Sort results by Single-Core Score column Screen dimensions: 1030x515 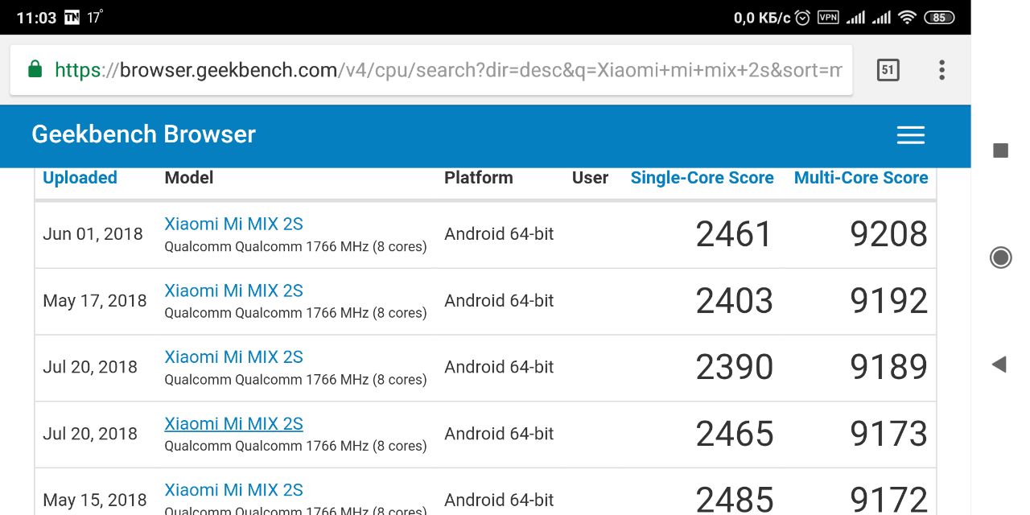tap(702, 178)
